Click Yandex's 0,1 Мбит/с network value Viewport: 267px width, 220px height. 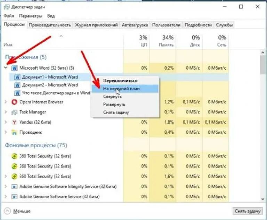[216, 122]
